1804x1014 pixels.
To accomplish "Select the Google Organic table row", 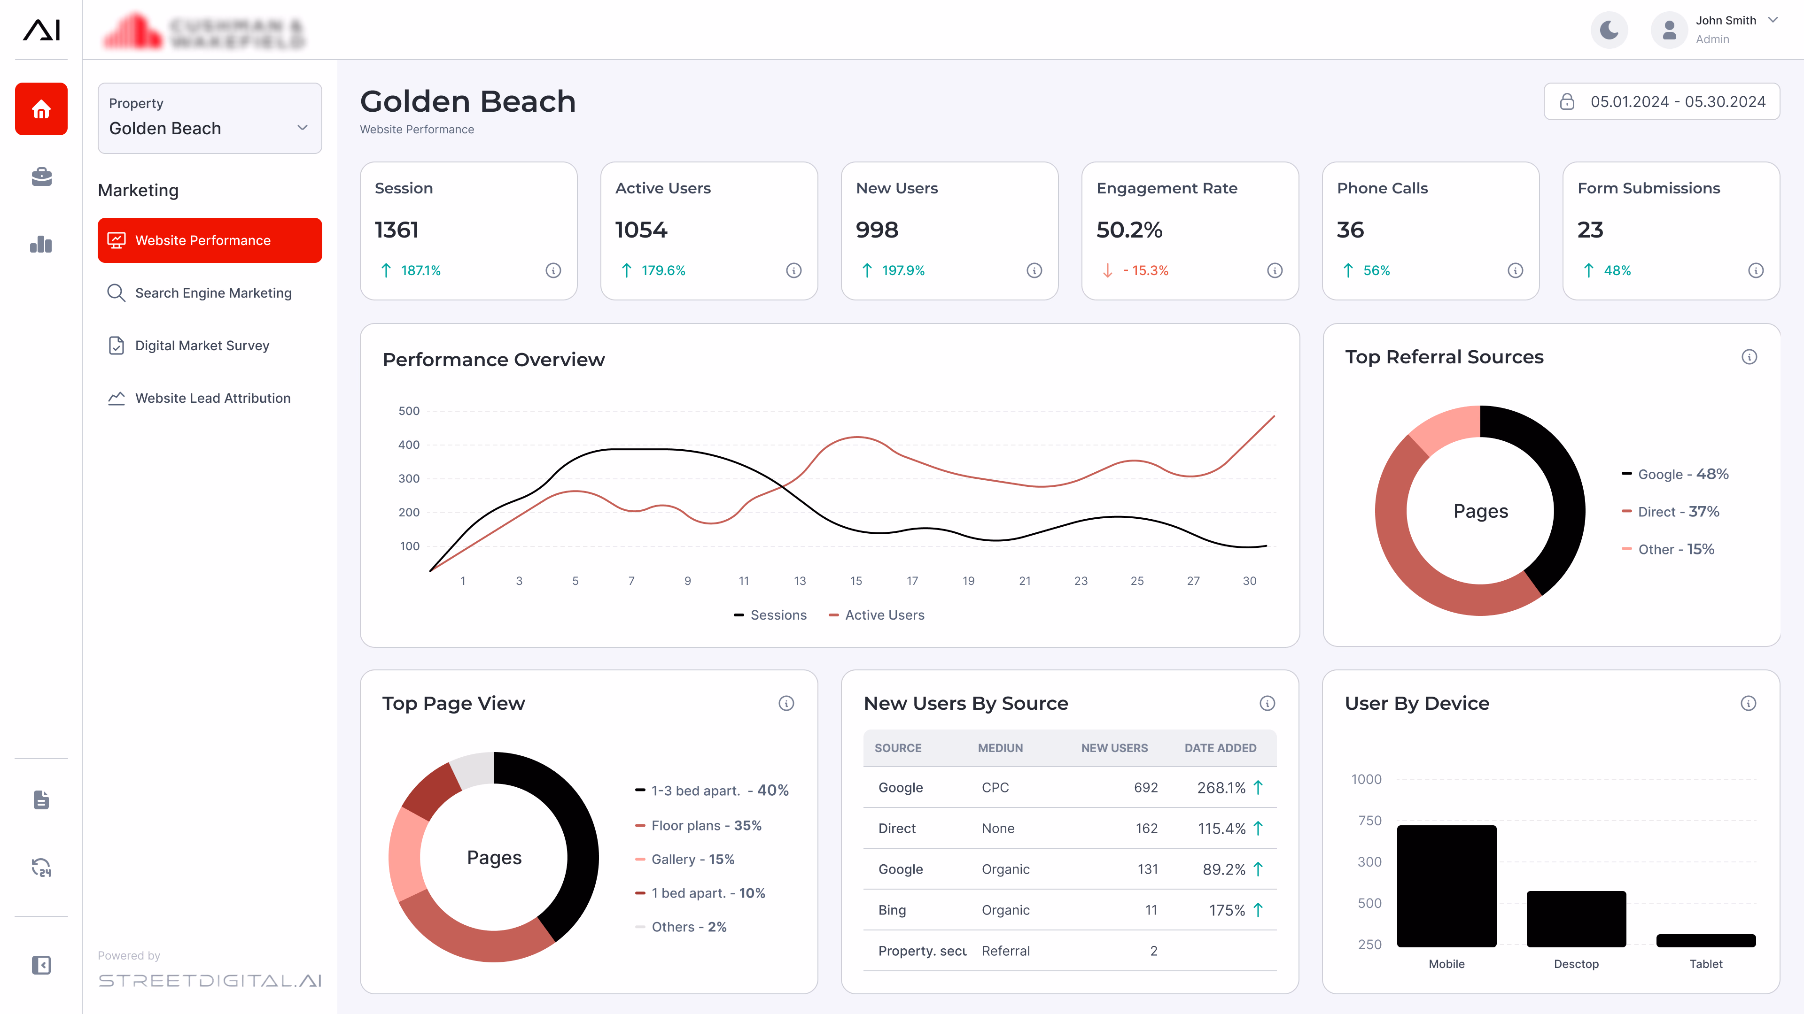I will [1070, 870].
